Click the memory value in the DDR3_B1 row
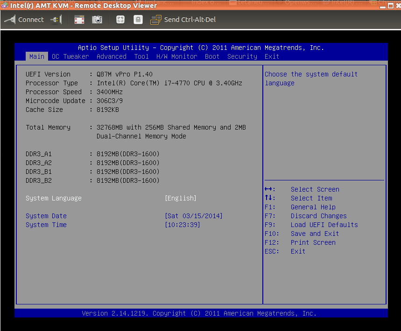 128,172
